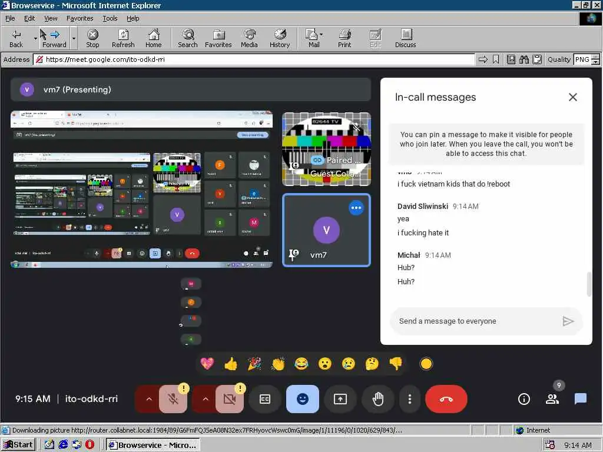Click the Discuss toolbar icon
Screen dimensions: 603x452
tap(405, 38)
